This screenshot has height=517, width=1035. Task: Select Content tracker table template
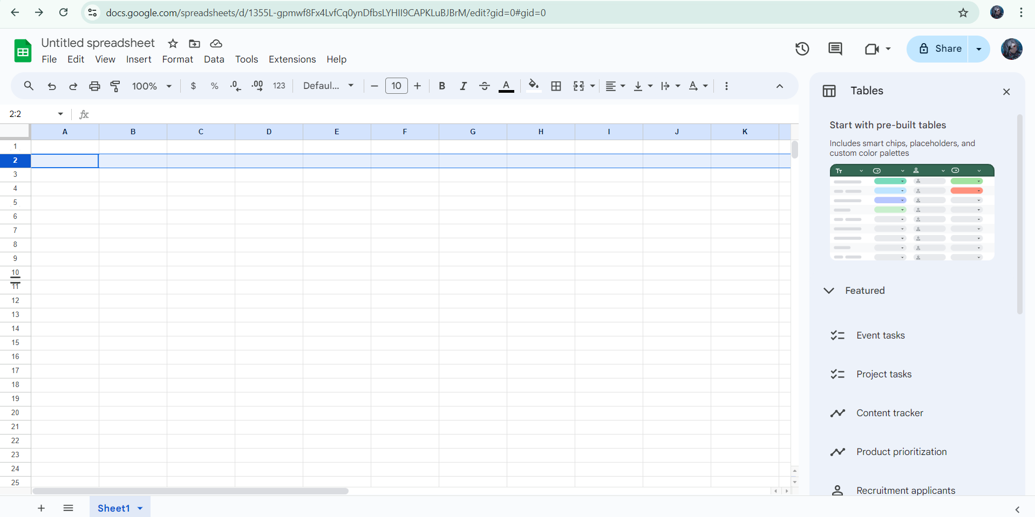pyautogui.click(x=889, y=413)
